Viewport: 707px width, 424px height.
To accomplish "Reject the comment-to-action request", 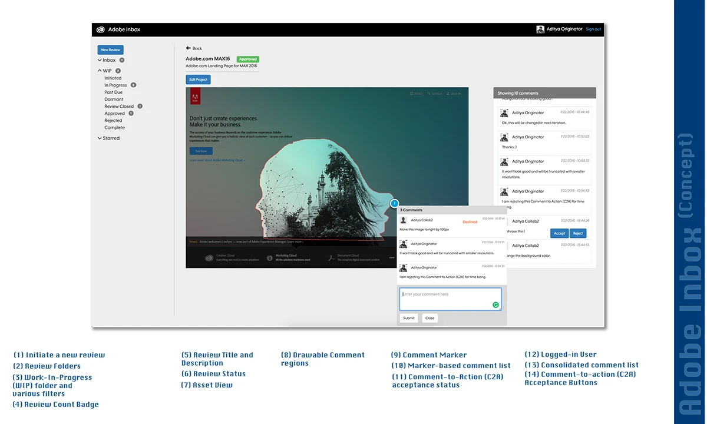I will 578,233.
